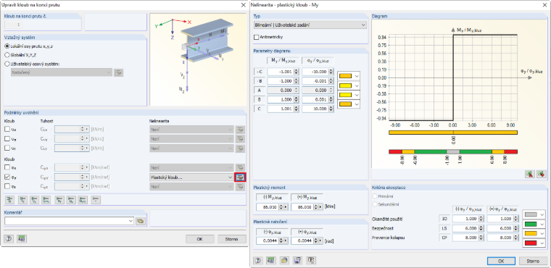The width and height of the screenshot is (551, 268).
Task: Apply the combined My/Mz hinge preset
Action: point(83,200)
